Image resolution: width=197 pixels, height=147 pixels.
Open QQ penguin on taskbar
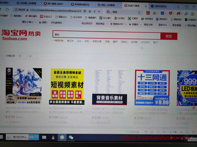[53, 137]
